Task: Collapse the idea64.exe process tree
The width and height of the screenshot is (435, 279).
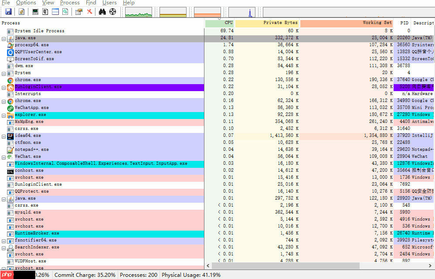Action: pos(3,136)
